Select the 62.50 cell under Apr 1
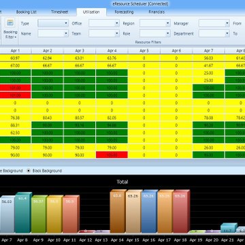Screen dimensions: 245x245 coord(15,133)
